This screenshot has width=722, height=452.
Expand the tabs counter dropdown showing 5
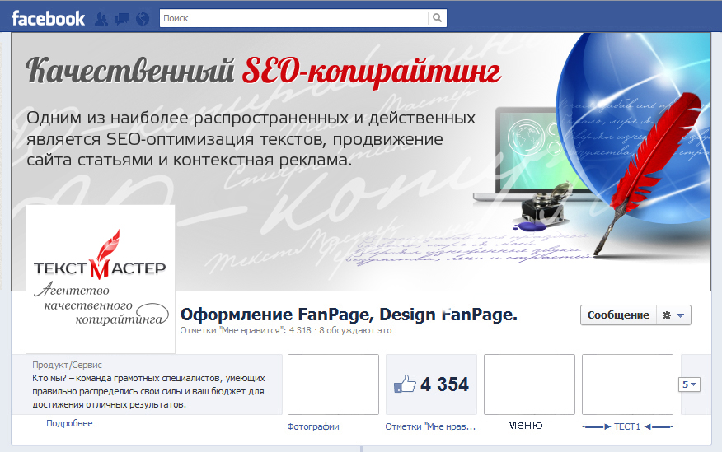pos(689,384)
